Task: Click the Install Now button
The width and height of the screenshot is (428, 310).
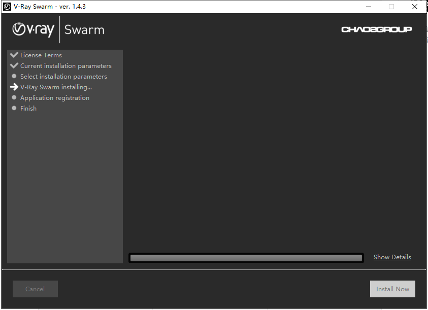Action: click(x=392, y=289)
